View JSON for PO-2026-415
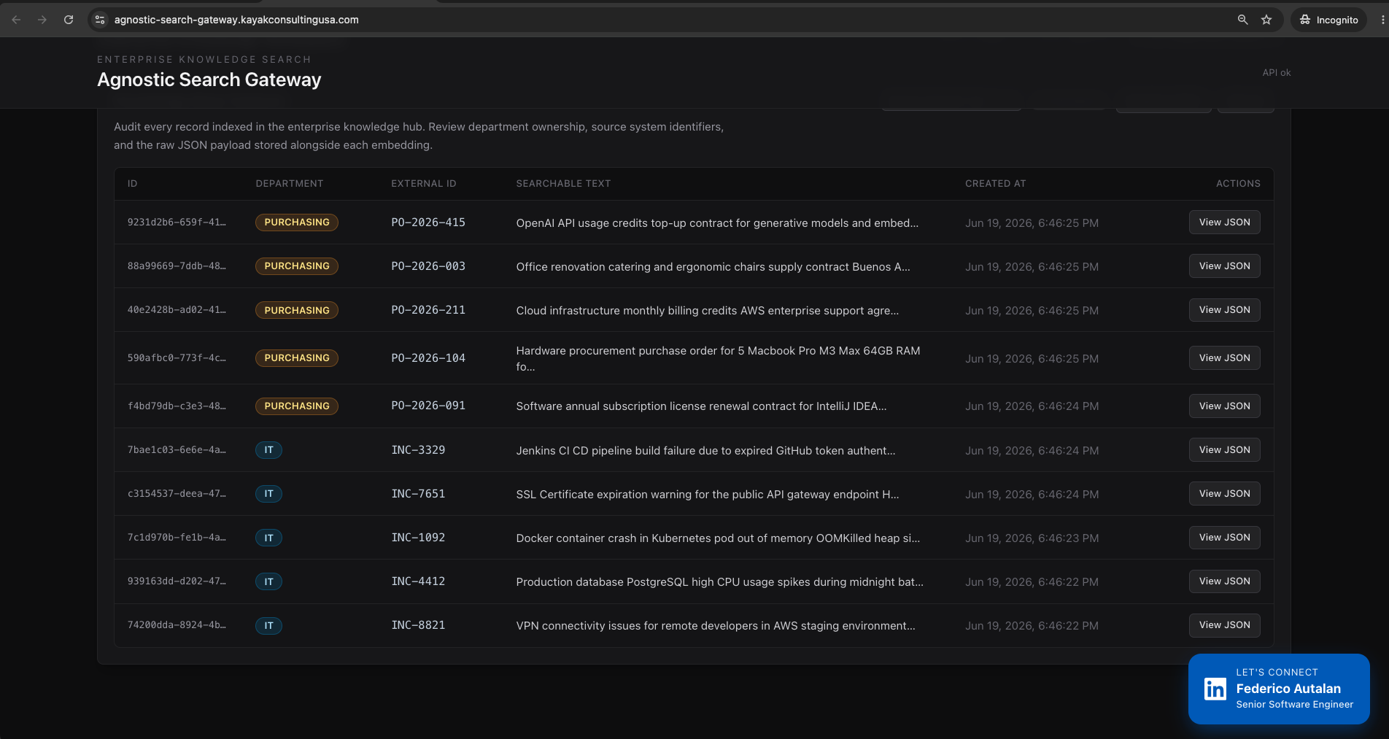Screen dimensions: 1389x739 (x=1224, y=223)
